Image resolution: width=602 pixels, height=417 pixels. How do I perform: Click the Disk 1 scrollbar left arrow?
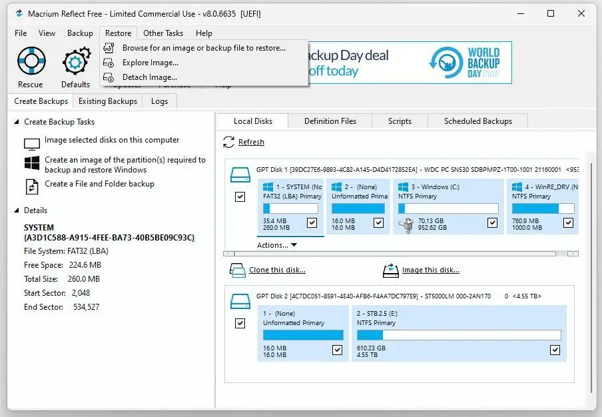(229, 254)
